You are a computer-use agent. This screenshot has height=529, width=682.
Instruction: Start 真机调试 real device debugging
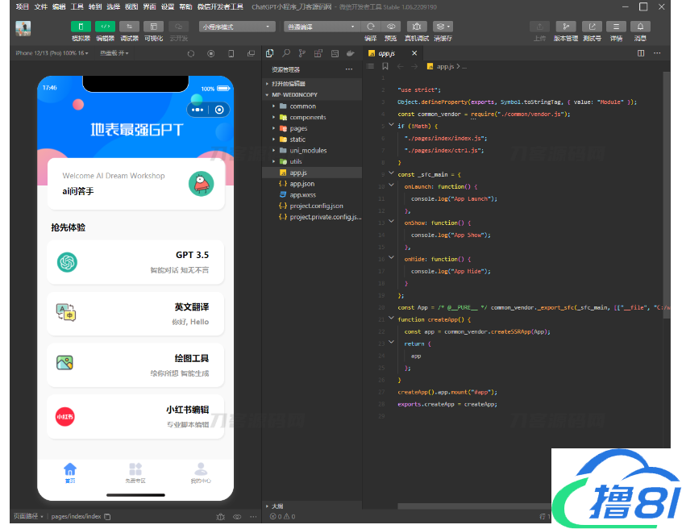click(x=417, y=27)
